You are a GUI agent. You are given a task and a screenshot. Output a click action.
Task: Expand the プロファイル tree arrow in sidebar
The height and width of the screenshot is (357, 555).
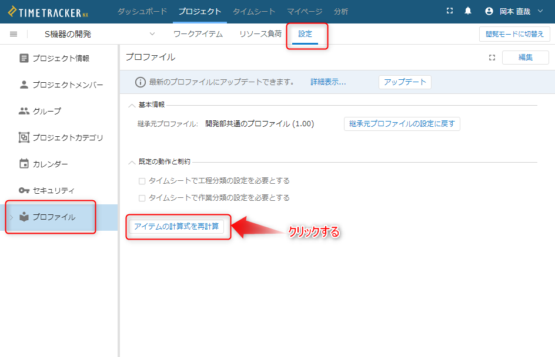11,217
